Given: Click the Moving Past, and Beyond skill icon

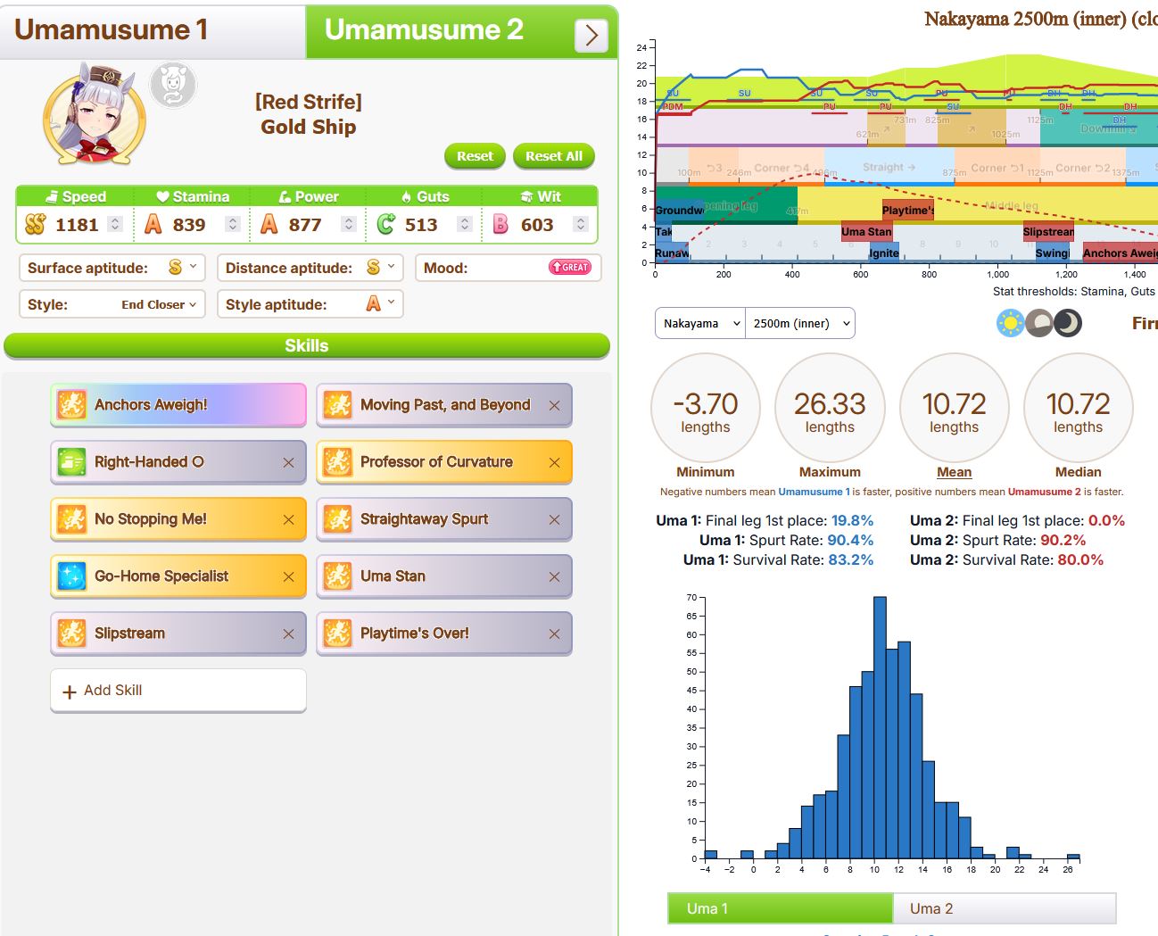Looking at the screenshot, I should tap(337, 405).
